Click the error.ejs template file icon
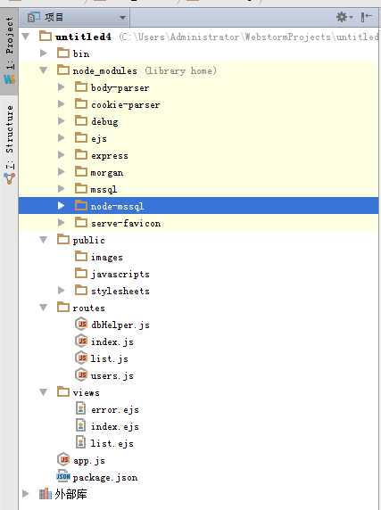This screenshot has height=510, width=381. click(80, 408)
